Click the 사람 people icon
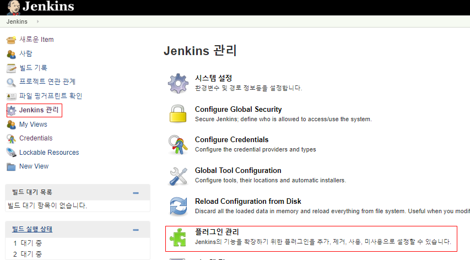Image resolution: width=470 pixels, height=260 pixels. 11,54
